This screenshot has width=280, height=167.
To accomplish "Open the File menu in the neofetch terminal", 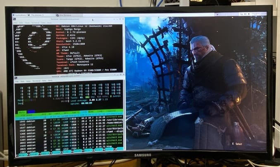I will coord(15,23).
